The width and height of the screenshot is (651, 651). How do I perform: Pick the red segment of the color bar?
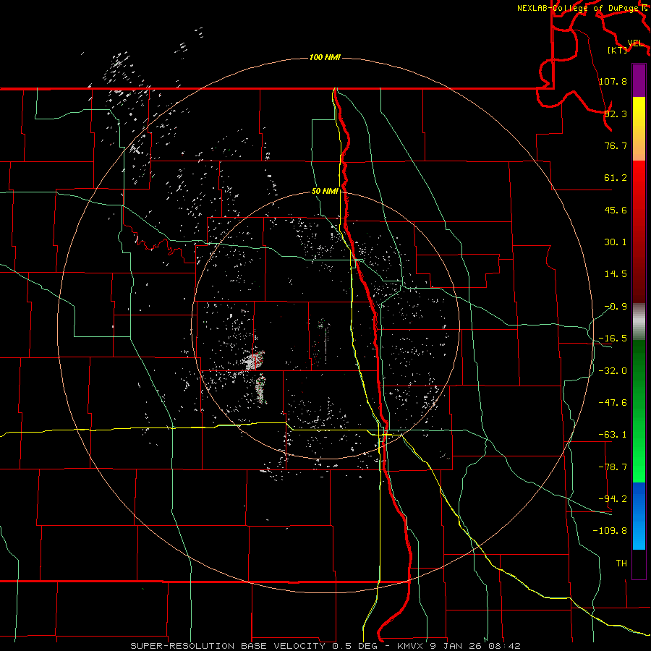[x=639, y=231]
